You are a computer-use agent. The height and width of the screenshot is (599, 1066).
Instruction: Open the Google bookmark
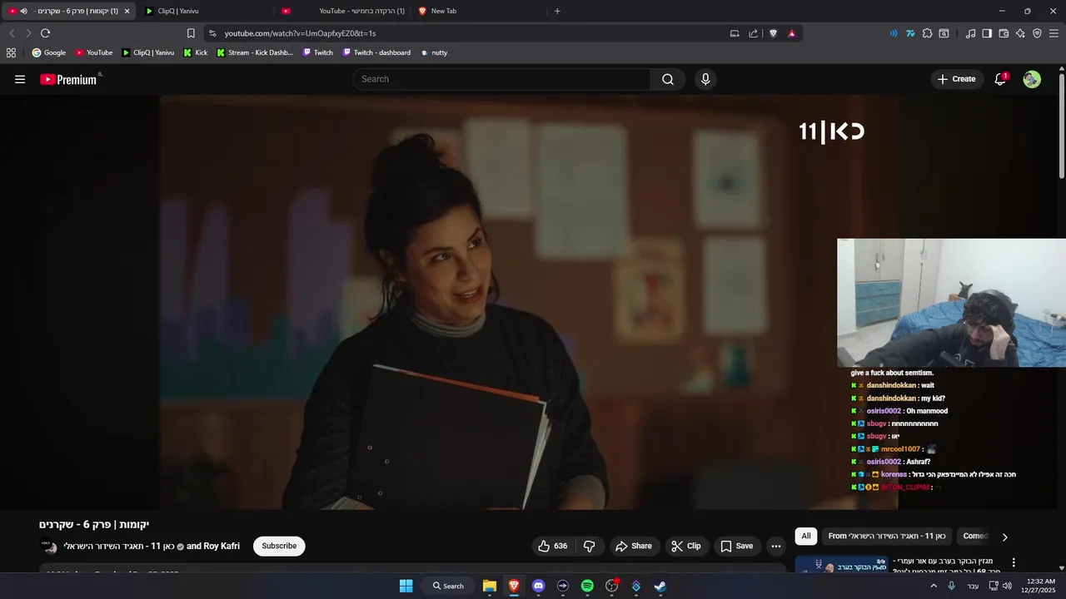click(48, 52)
